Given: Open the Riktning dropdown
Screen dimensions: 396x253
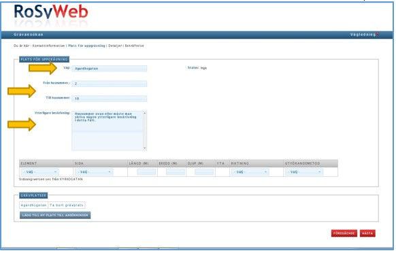Looking at the screenshot, I should tap(250, 172).
